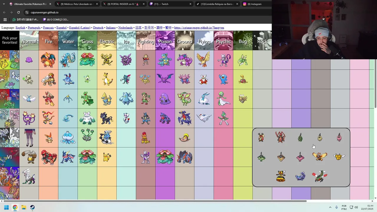Select Garchomp in the Ground column

point(185,118)
